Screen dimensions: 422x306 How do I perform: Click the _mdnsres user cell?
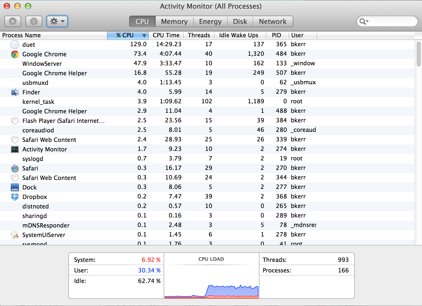[x=303, y=225]
